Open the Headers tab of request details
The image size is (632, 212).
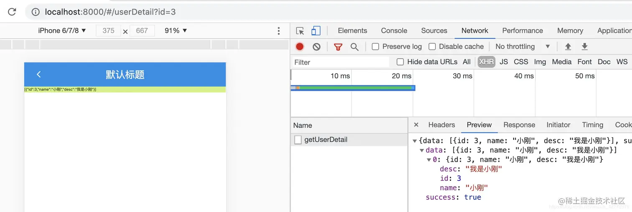coord(441,125)
